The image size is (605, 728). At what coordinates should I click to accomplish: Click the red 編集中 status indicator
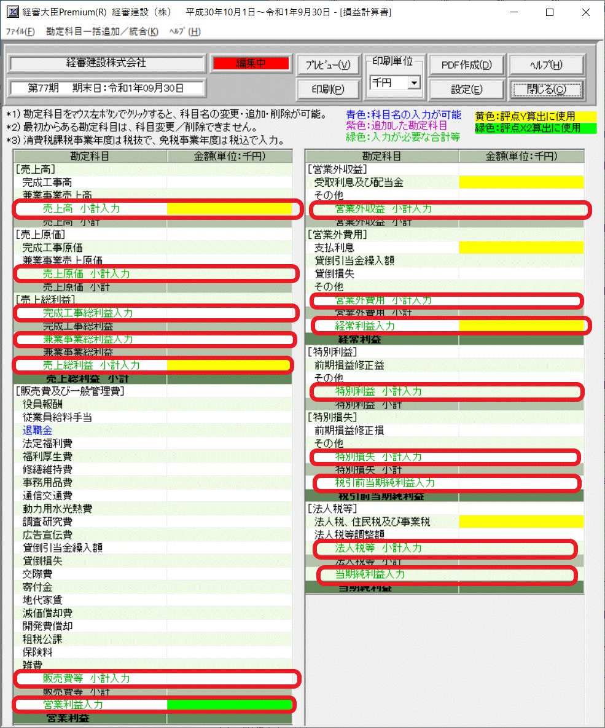251,63
